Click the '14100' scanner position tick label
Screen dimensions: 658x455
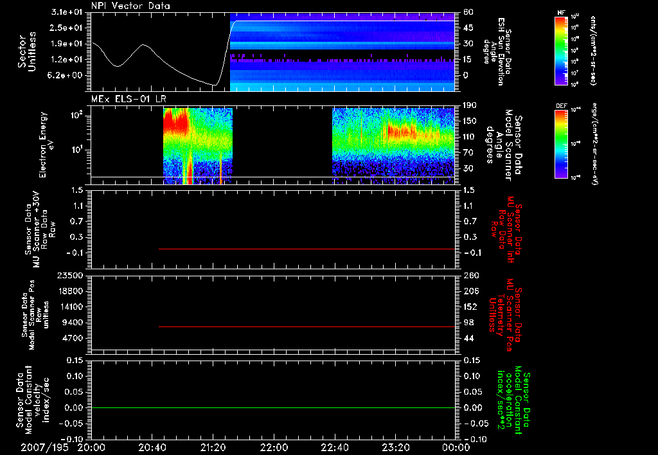70,307
